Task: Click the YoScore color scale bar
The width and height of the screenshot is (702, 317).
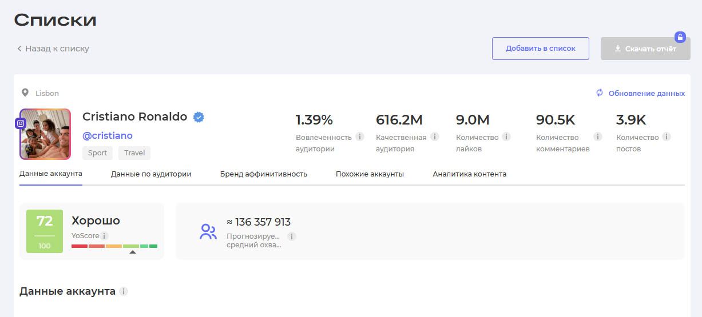Action: 114,246
